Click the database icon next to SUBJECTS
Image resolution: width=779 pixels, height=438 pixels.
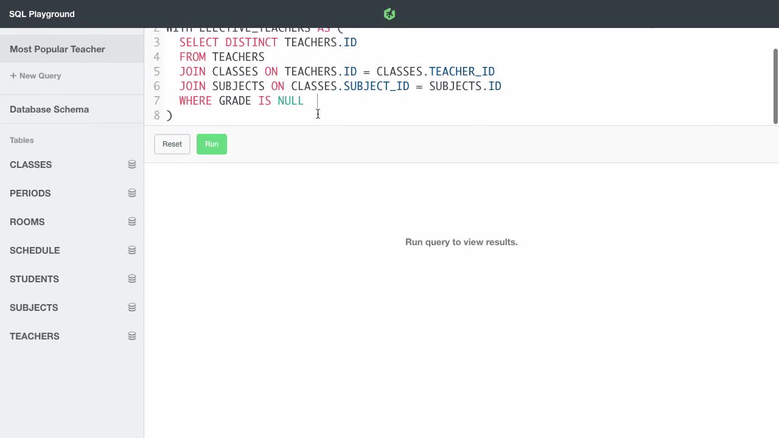[x=132, y=307]
